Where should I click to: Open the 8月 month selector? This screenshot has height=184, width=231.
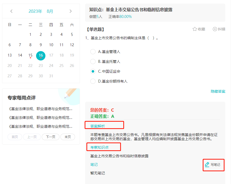[x=50, y=11]
